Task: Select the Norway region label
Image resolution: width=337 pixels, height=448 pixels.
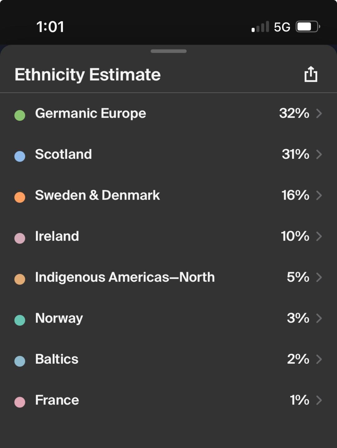Action: pos(59,318)
